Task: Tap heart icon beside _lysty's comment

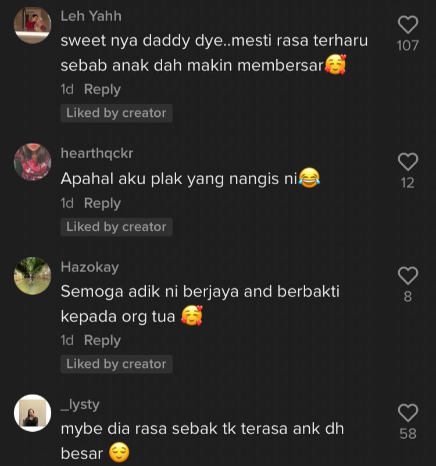Action: 408,413
